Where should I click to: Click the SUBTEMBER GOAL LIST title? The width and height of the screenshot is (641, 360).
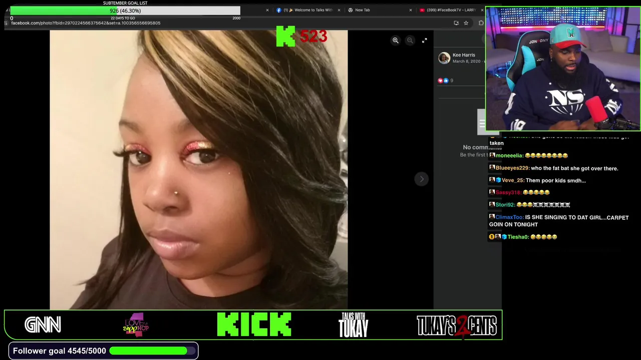click(x=125, y=3)
